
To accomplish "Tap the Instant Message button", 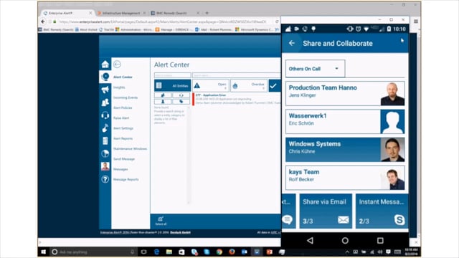I will (x=382, y=211).
